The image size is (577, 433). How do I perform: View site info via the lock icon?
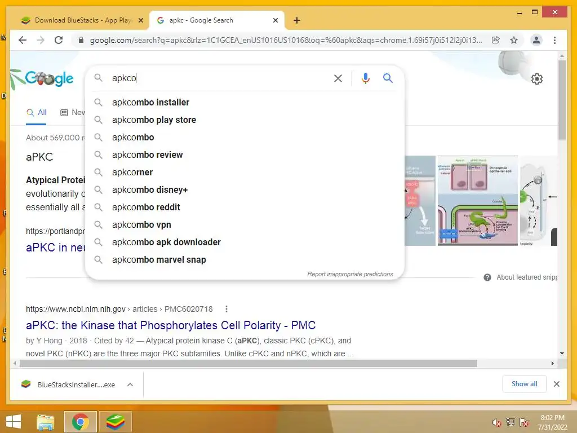pyautogui.click(x=81, y=40)
